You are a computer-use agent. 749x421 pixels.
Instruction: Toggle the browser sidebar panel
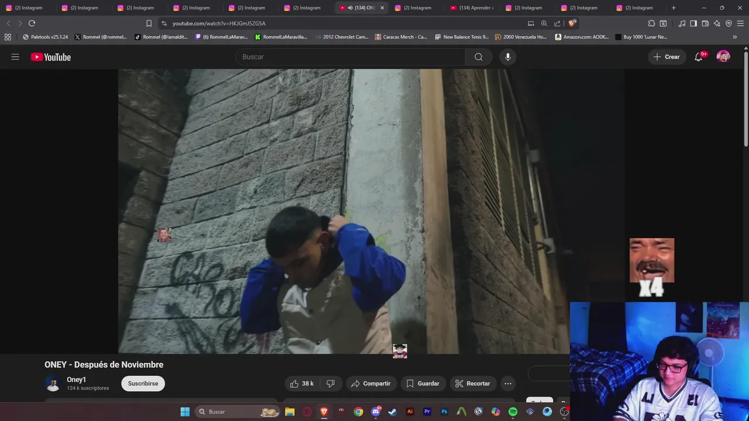click(693, 23)
